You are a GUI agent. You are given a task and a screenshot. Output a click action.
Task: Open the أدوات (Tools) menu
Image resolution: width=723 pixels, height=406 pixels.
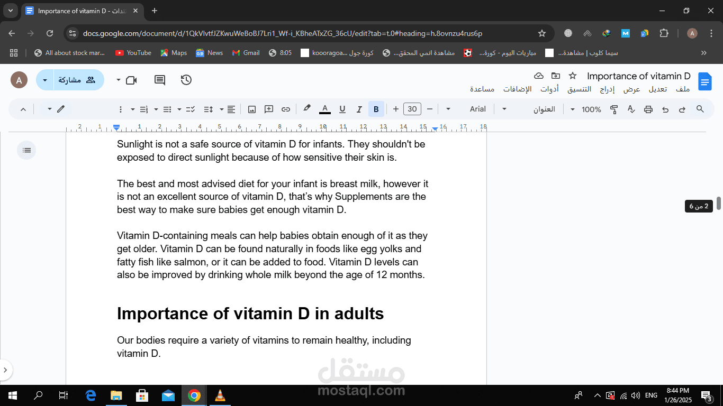pos(549,89)
